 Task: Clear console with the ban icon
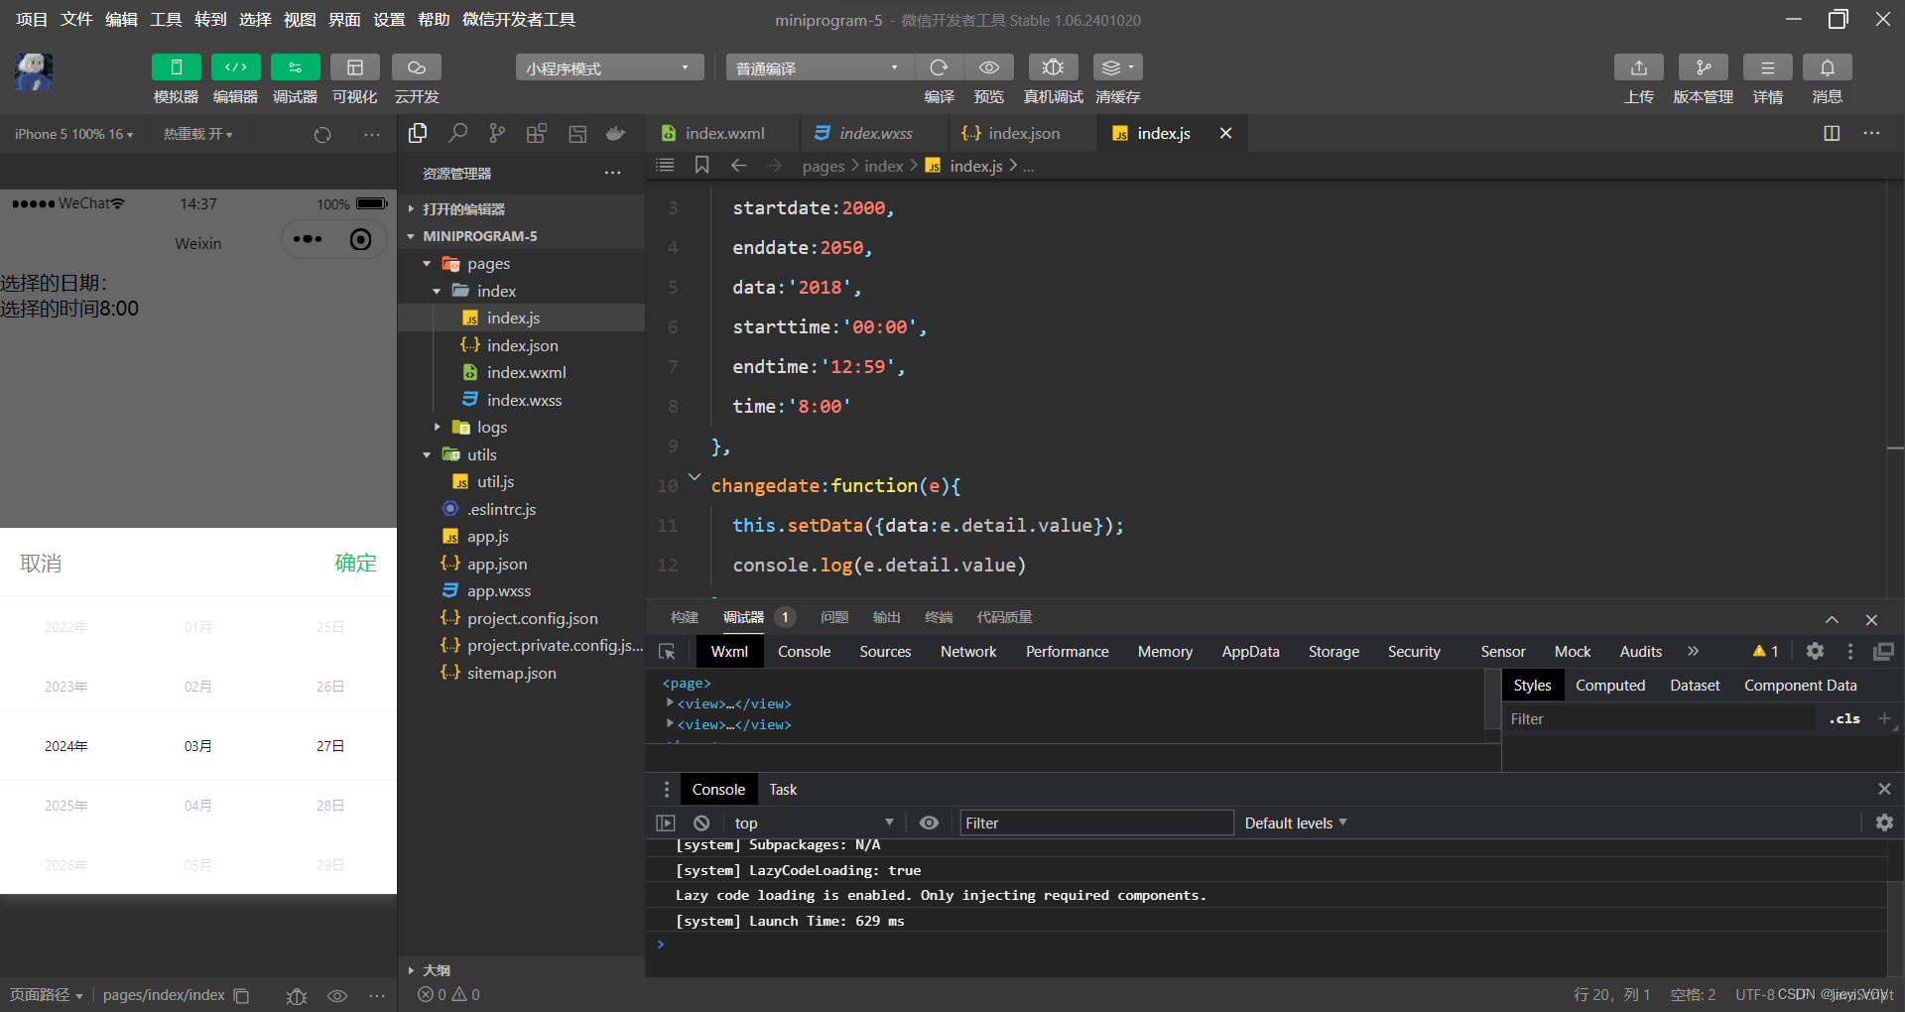coord(701,822)
